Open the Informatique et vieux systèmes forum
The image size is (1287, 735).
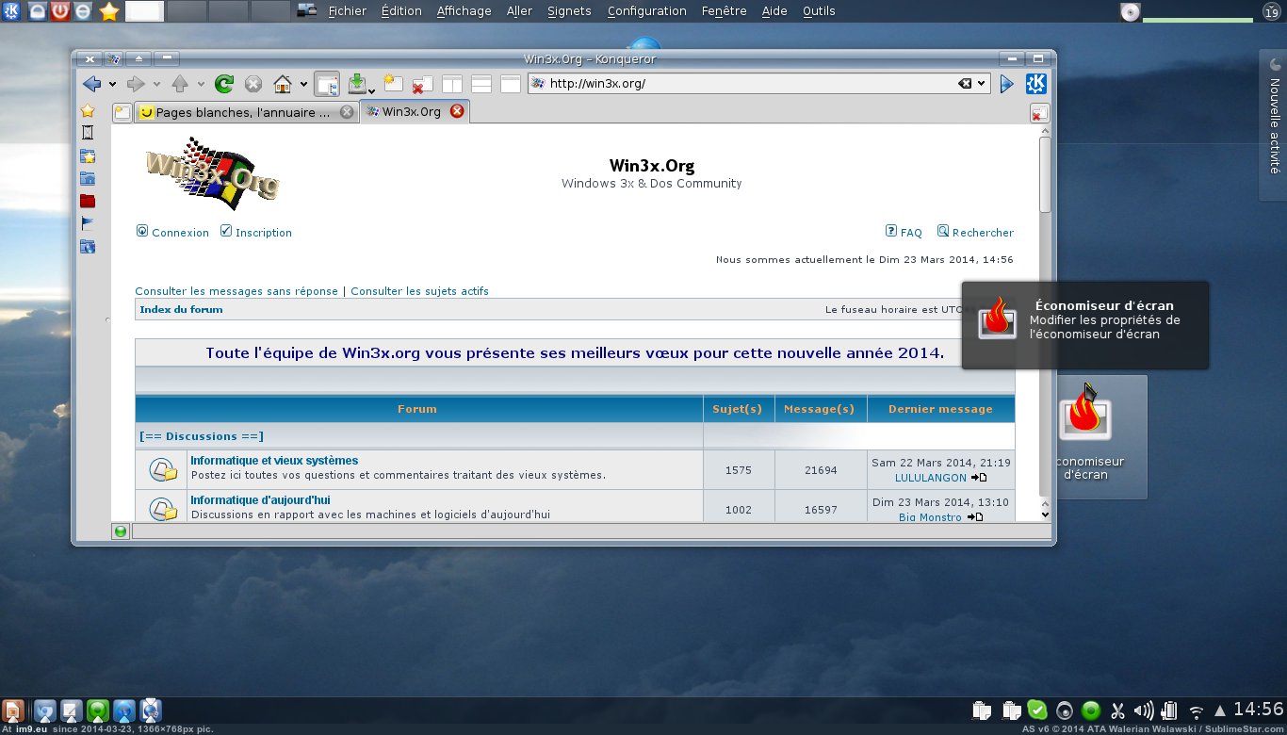click(x=274, y=461)
